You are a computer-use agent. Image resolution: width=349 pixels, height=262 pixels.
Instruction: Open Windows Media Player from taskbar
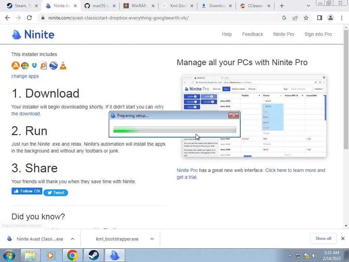pos(51,255)
